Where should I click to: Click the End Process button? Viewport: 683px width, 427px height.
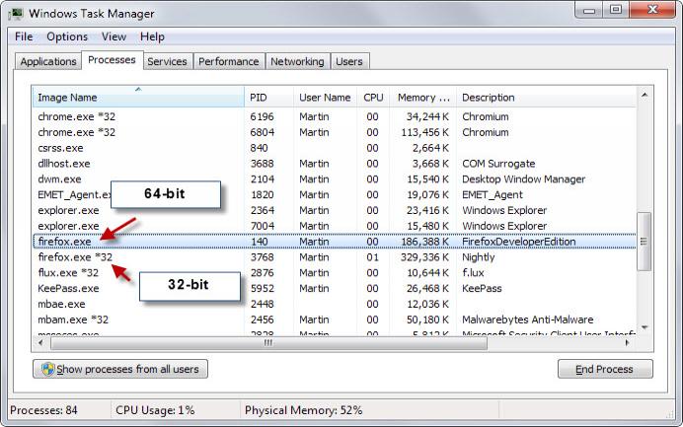pos(605,369)
